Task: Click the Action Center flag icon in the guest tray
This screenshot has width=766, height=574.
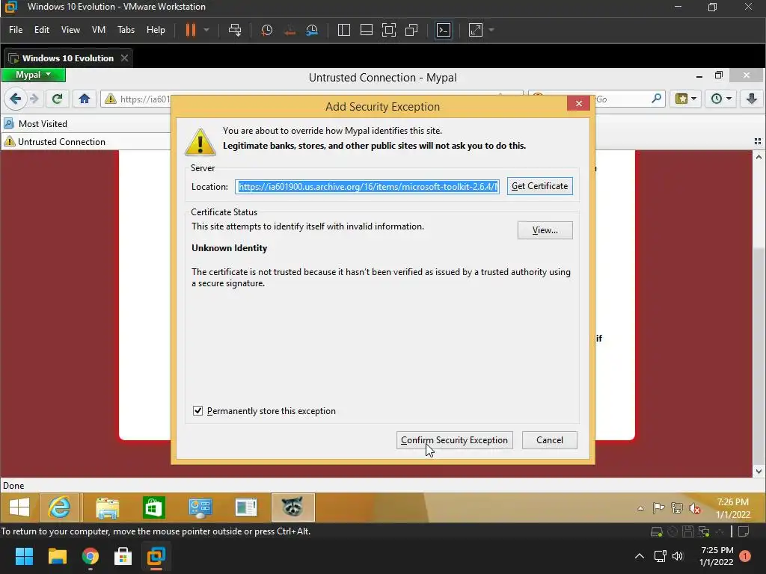Action: (658, 508)
